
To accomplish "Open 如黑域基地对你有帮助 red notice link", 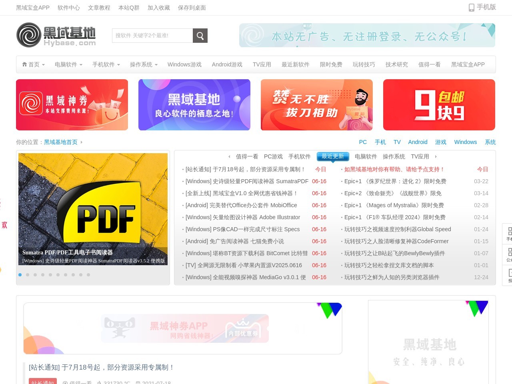I will 394,169.
